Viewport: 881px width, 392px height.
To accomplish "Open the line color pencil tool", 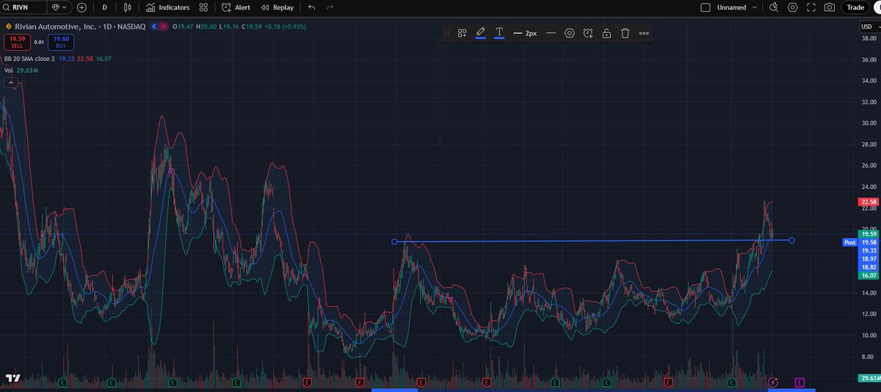I will pyautogui.click(x=481, y=33).
